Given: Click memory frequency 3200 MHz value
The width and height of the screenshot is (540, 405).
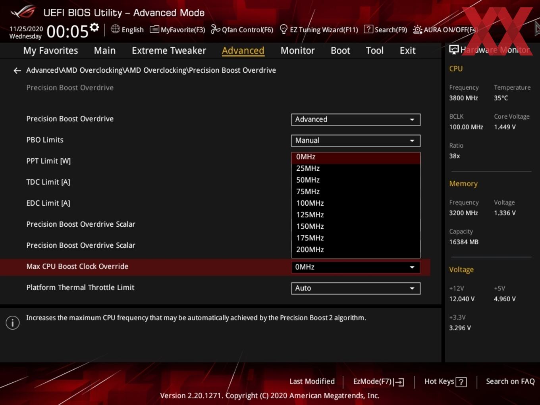Looking at the screenshot, I should click(x=463, y=213).
